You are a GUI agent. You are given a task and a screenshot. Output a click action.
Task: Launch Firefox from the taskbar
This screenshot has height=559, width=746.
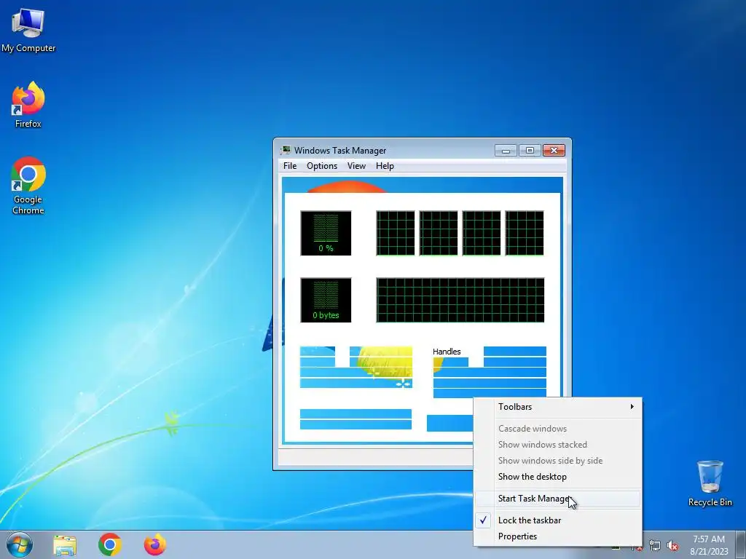click(155, 544)
